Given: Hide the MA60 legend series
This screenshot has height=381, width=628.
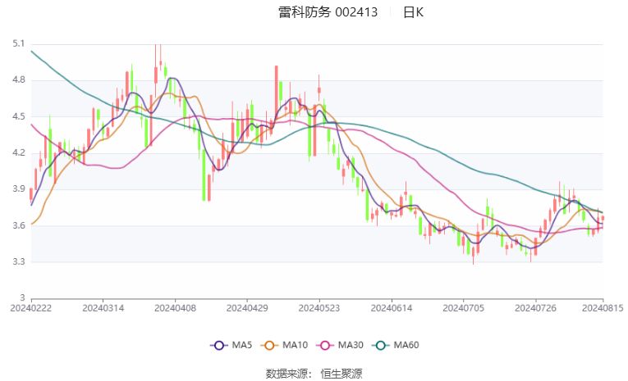Looking at the screenshot, I should coord(396,345).
